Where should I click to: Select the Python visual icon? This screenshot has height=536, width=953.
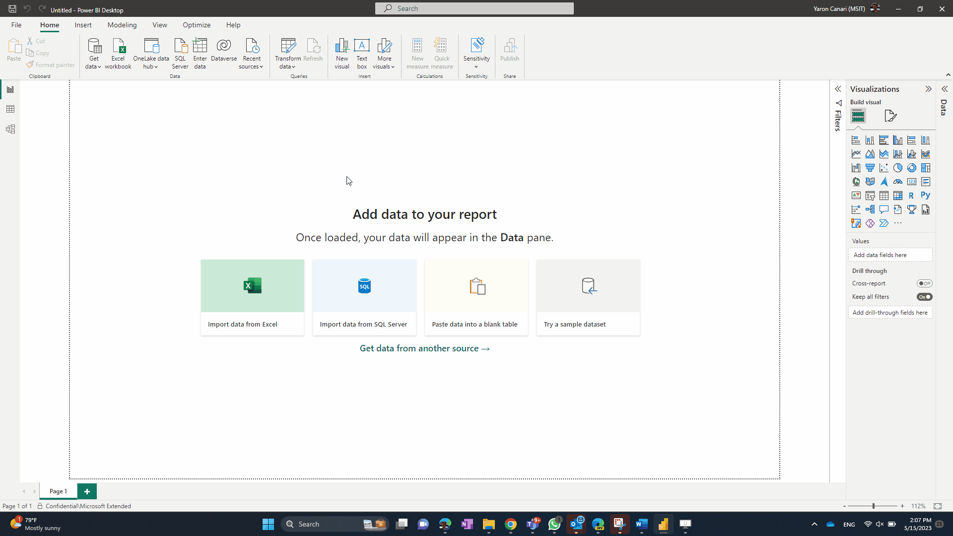tap(926, 196)
